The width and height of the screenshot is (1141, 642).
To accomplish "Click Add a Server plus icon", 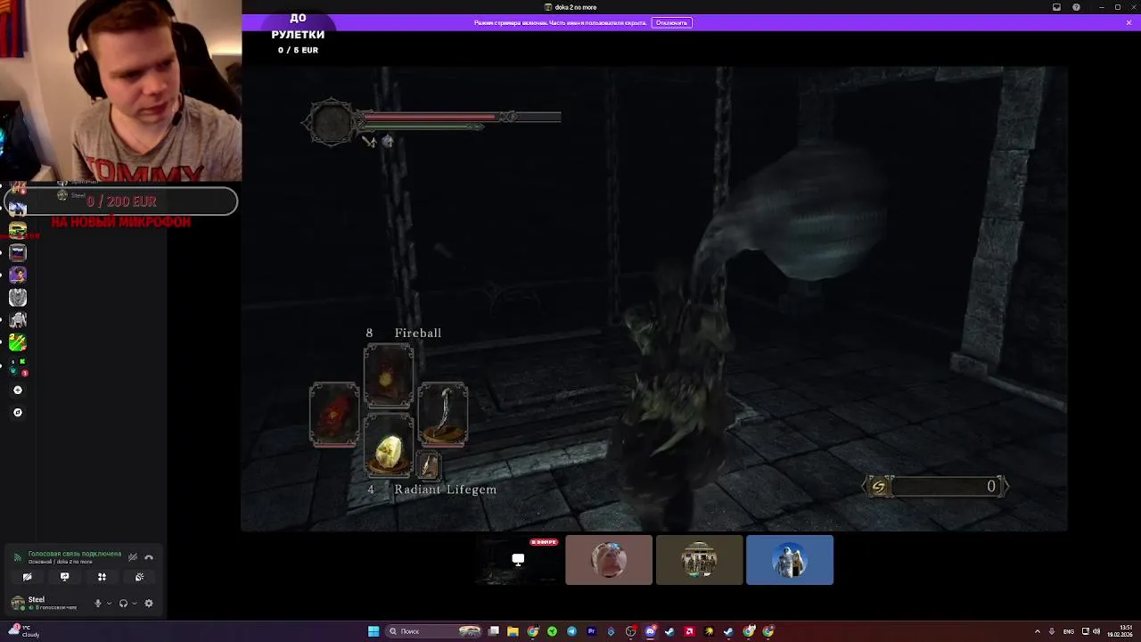I will click(18, 390).
